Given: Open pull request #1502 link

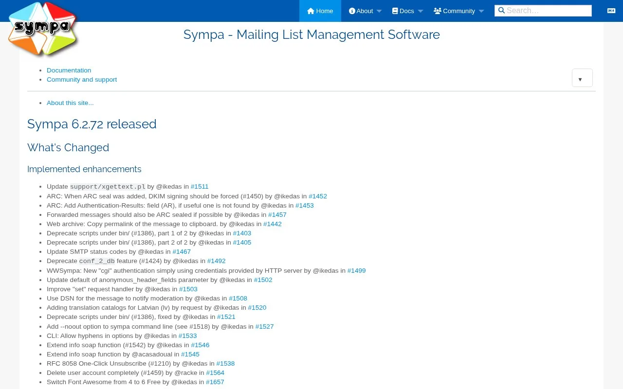Looking at the screenshot, I should (x=263, y=280).
